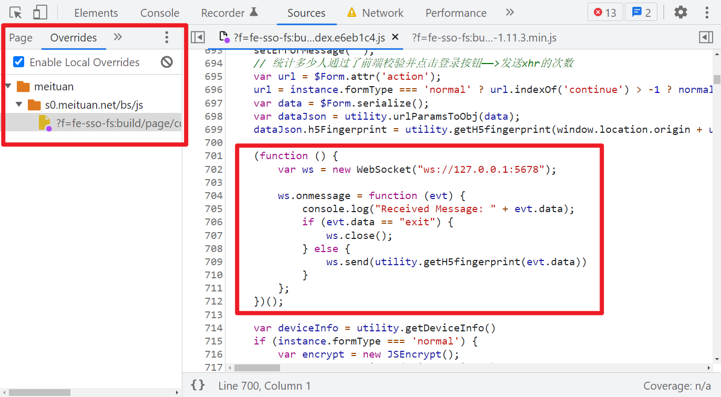Hide the navigator sidebar toggle
Image resolution: width=721 pixels, height=397 pixels.
point(198,37)
